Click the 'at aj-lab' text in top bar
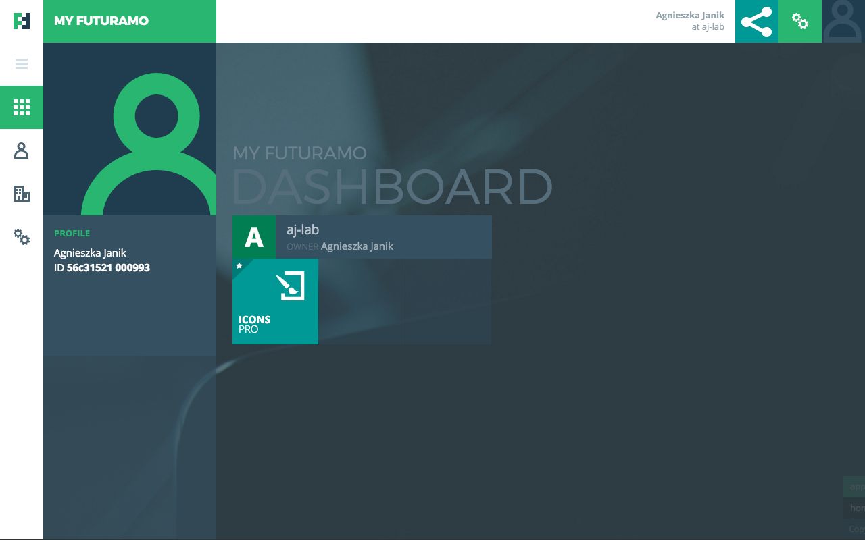The width and height of the screenshot is (865, 540). 708,27
